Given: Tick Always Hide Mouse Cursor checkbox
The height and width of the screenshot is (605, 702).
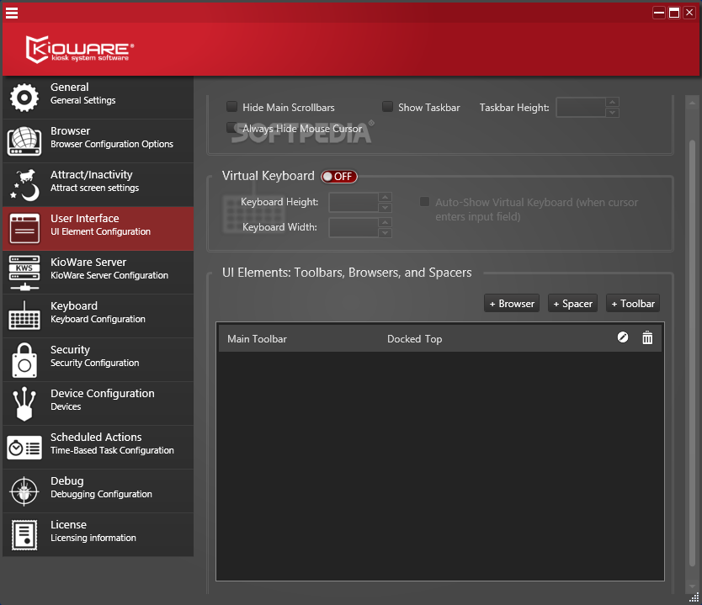Looking at the screenshot, I should pyautogui.click(x=231, y=128).
